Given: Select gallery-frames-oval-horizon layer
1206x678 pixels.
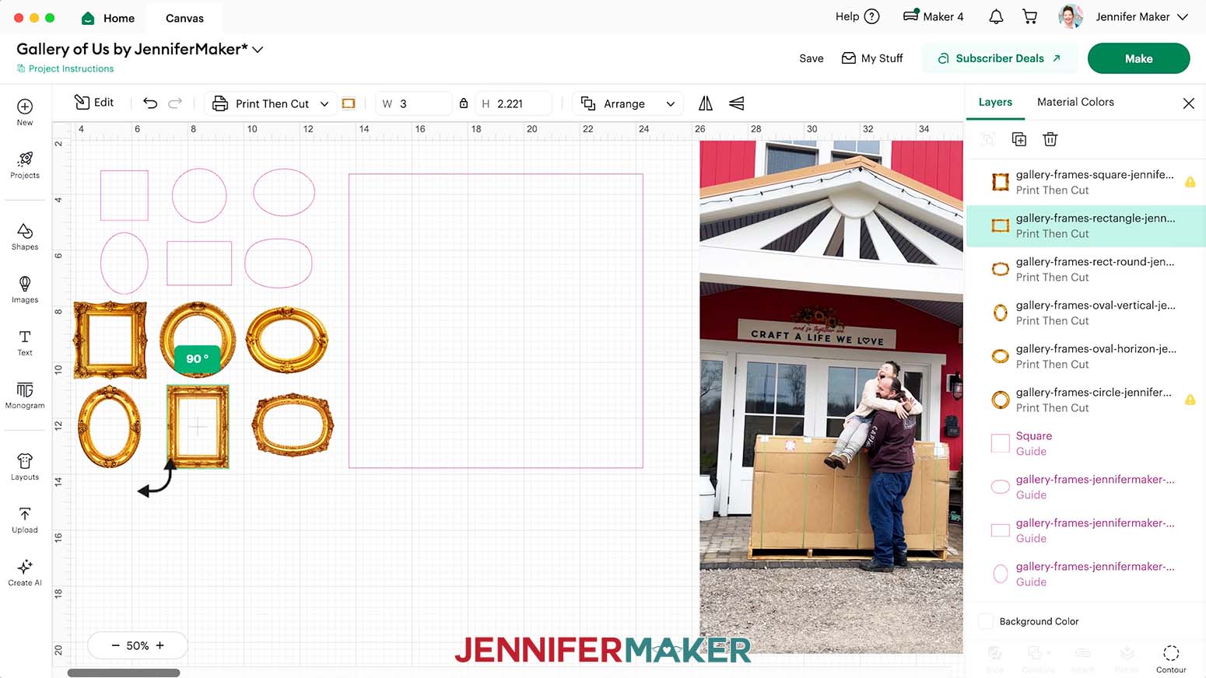Looking at the screenshot, I should coord(1085,356).
